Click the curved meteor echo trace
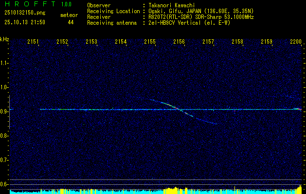The image size is (306, 194). pyautogui.click(x=168, y=103)
